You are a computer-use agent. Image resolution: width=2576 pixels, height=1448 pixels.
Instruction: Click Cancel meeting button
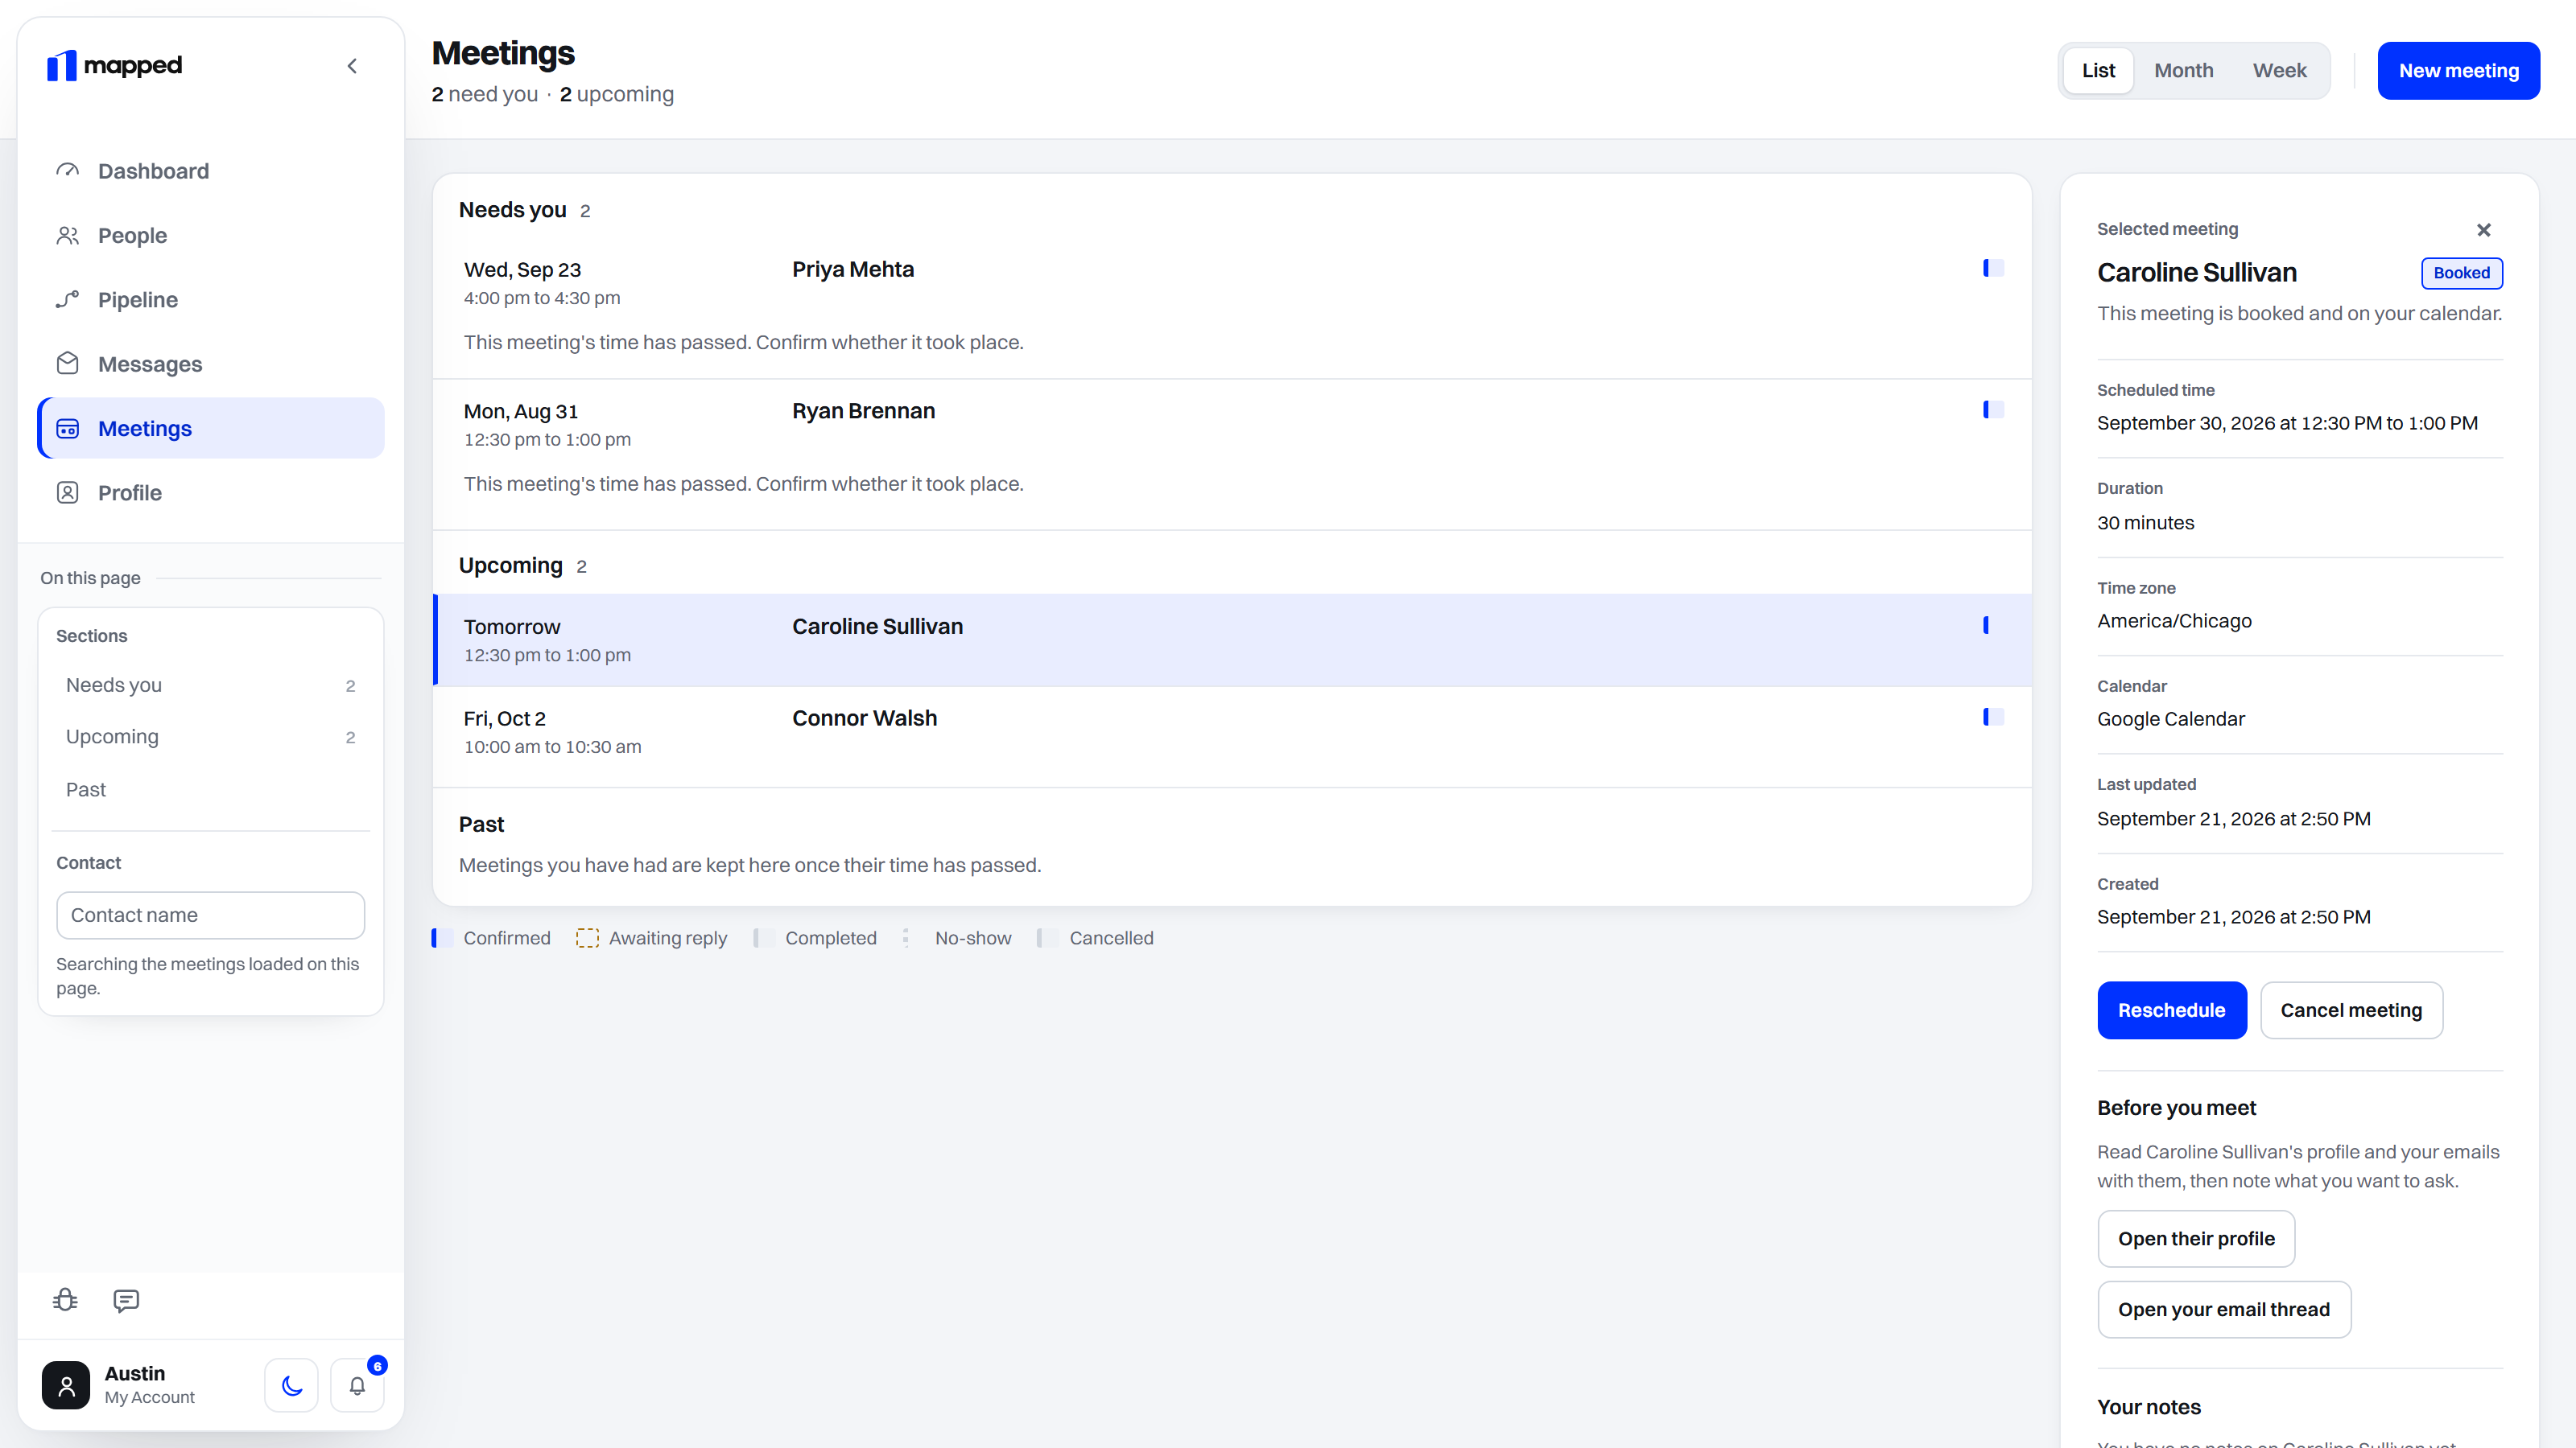point(2351,1010)
